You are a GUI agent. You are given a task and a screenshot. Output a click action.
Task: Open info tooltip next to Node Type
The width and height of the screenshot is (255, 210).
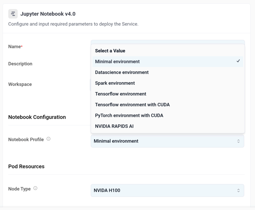(35, 188)
